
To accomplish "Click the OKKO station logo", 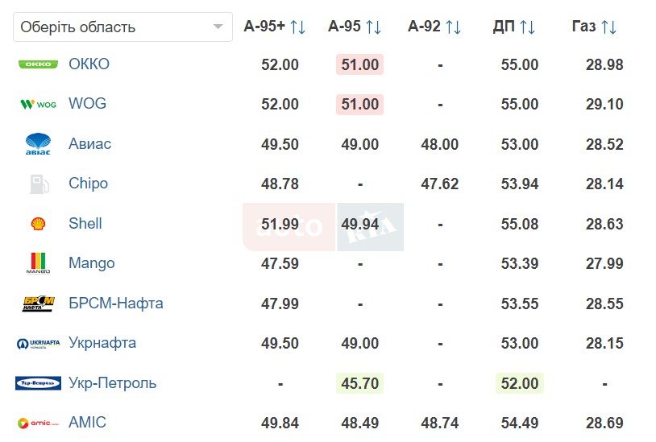I will pos(38,64).
